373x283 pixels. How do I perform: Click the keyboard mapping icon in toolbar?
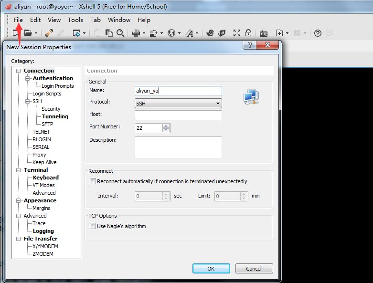pos(264,33)
